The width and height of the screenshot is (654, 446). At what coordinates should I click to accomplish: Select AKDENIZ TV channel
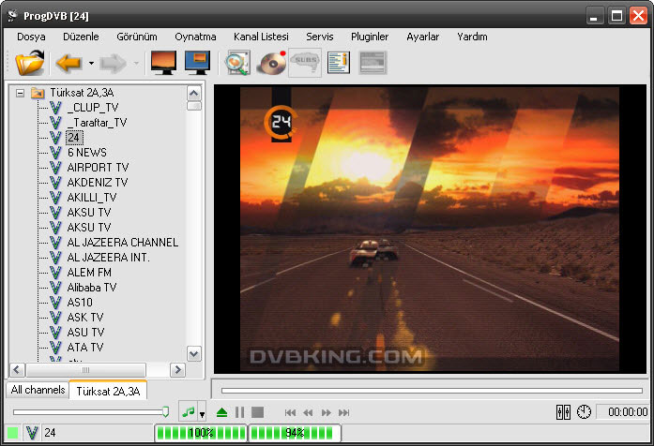click(98, 183)
